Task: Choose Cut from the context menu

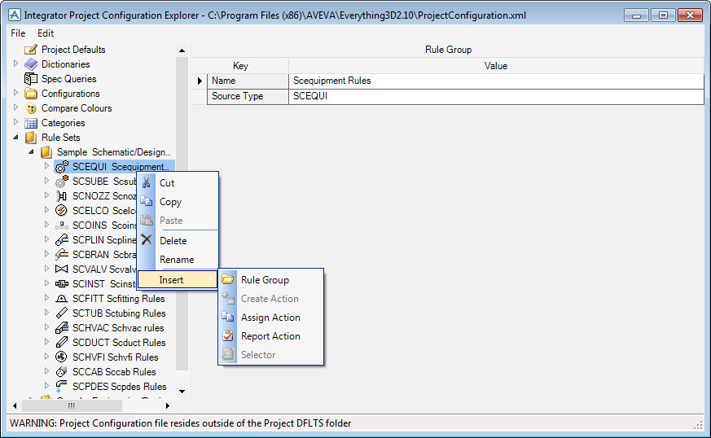Action: pos(178,182)
